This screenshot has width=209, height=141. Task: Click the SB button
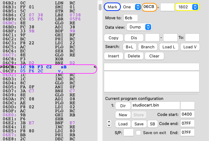click(x=152, y=124)
